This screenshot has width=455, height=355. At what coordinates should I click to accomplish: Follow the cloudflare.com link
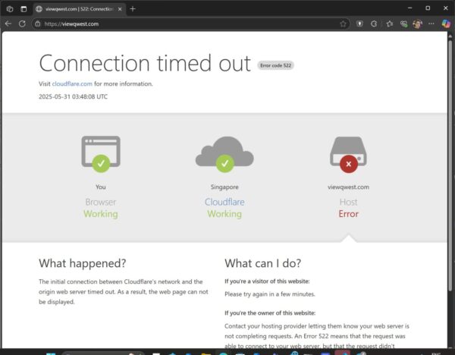(x=72, y=84)
